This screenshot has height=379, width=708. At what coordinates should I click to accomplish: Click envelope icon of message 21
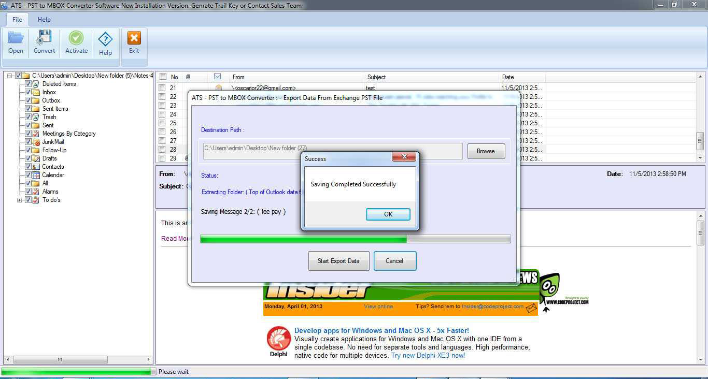tap(218, 88)
